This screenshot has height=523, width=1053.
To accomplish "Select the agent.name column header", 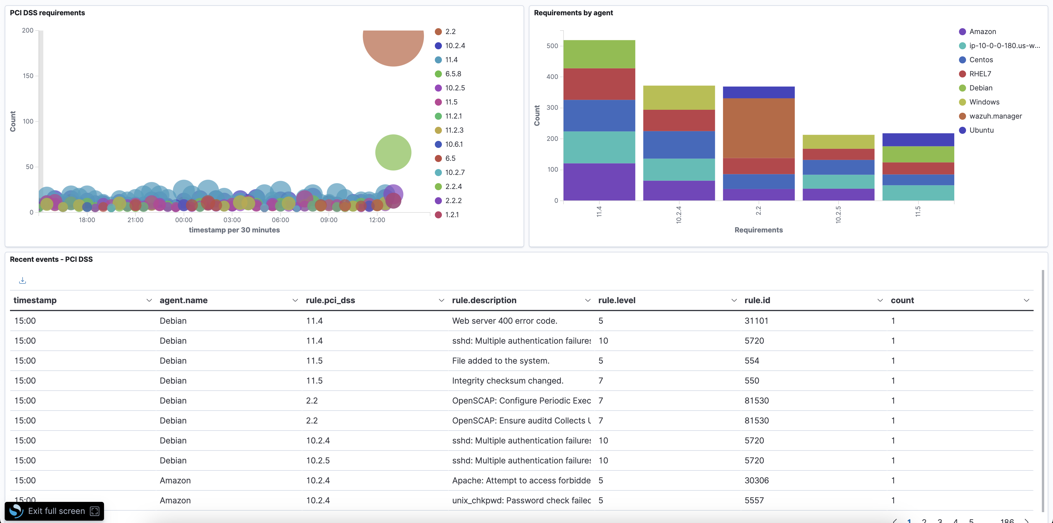I will [x=183, y=300].
